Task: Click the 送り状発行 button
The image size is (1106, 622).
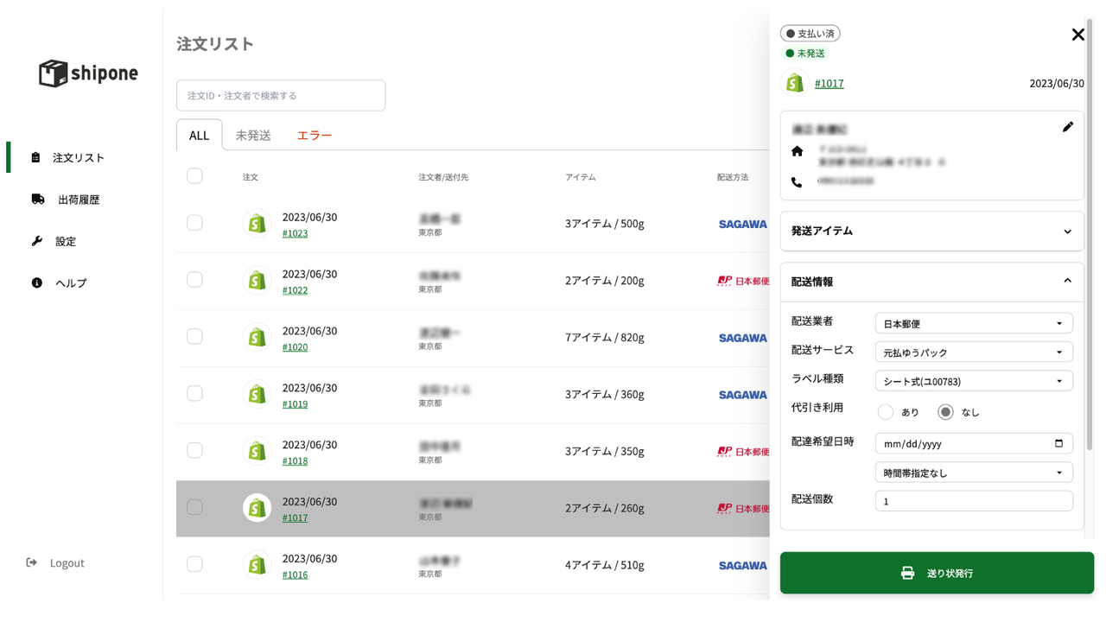Action: 937,573
